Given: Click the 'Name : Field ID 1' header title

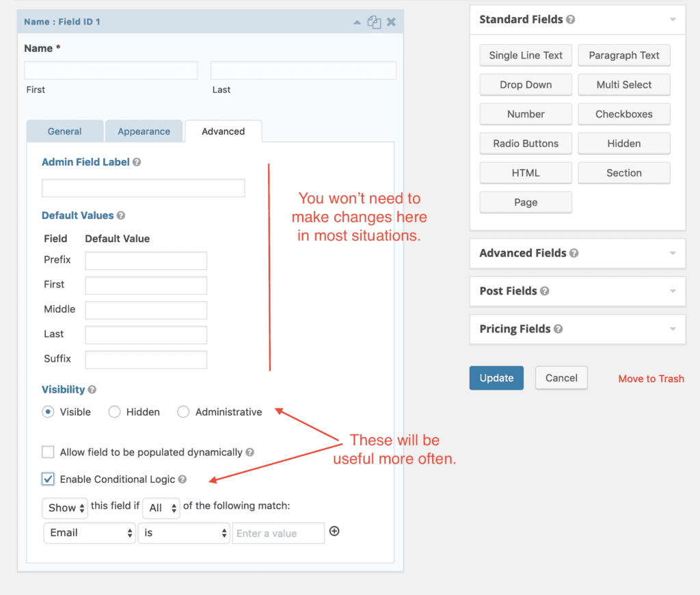Looking at the screenshot, I should (62, 22).
